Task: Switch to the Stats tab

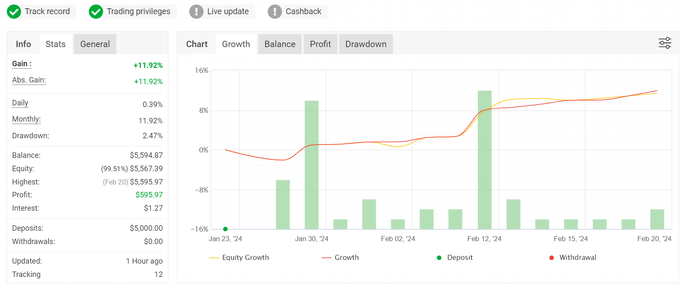Action: coord(55,44)
